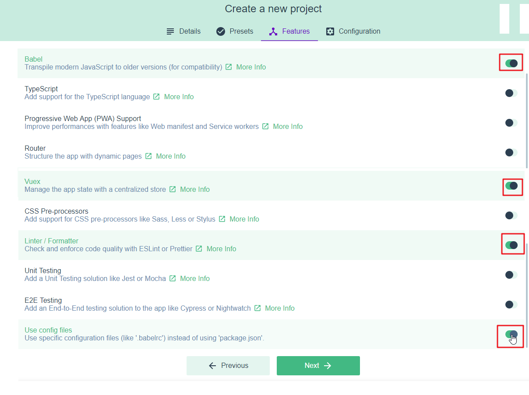Turn on the Router feature toggle
This screenshot has width=529, height=395.
point(511,152)
